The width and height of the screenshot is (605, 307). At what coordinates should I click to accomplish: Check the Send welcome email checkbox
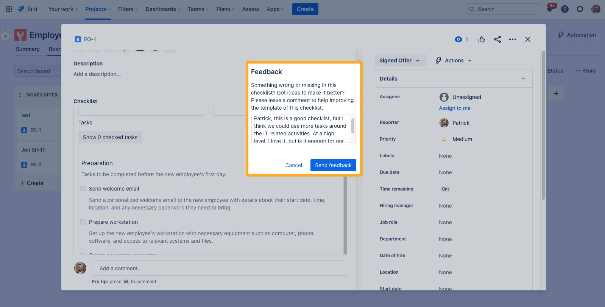[x=83, y=189]
